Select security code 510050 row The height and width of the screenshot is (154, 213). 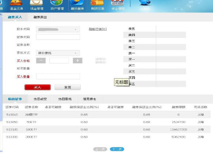(106, 122)
